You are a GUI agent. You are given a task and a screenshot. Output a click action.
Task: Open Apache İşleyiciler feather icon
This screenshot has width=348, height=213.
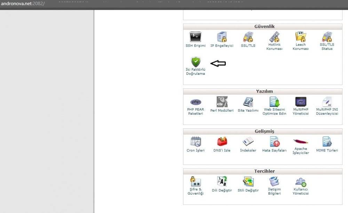(x=301, y=141)
